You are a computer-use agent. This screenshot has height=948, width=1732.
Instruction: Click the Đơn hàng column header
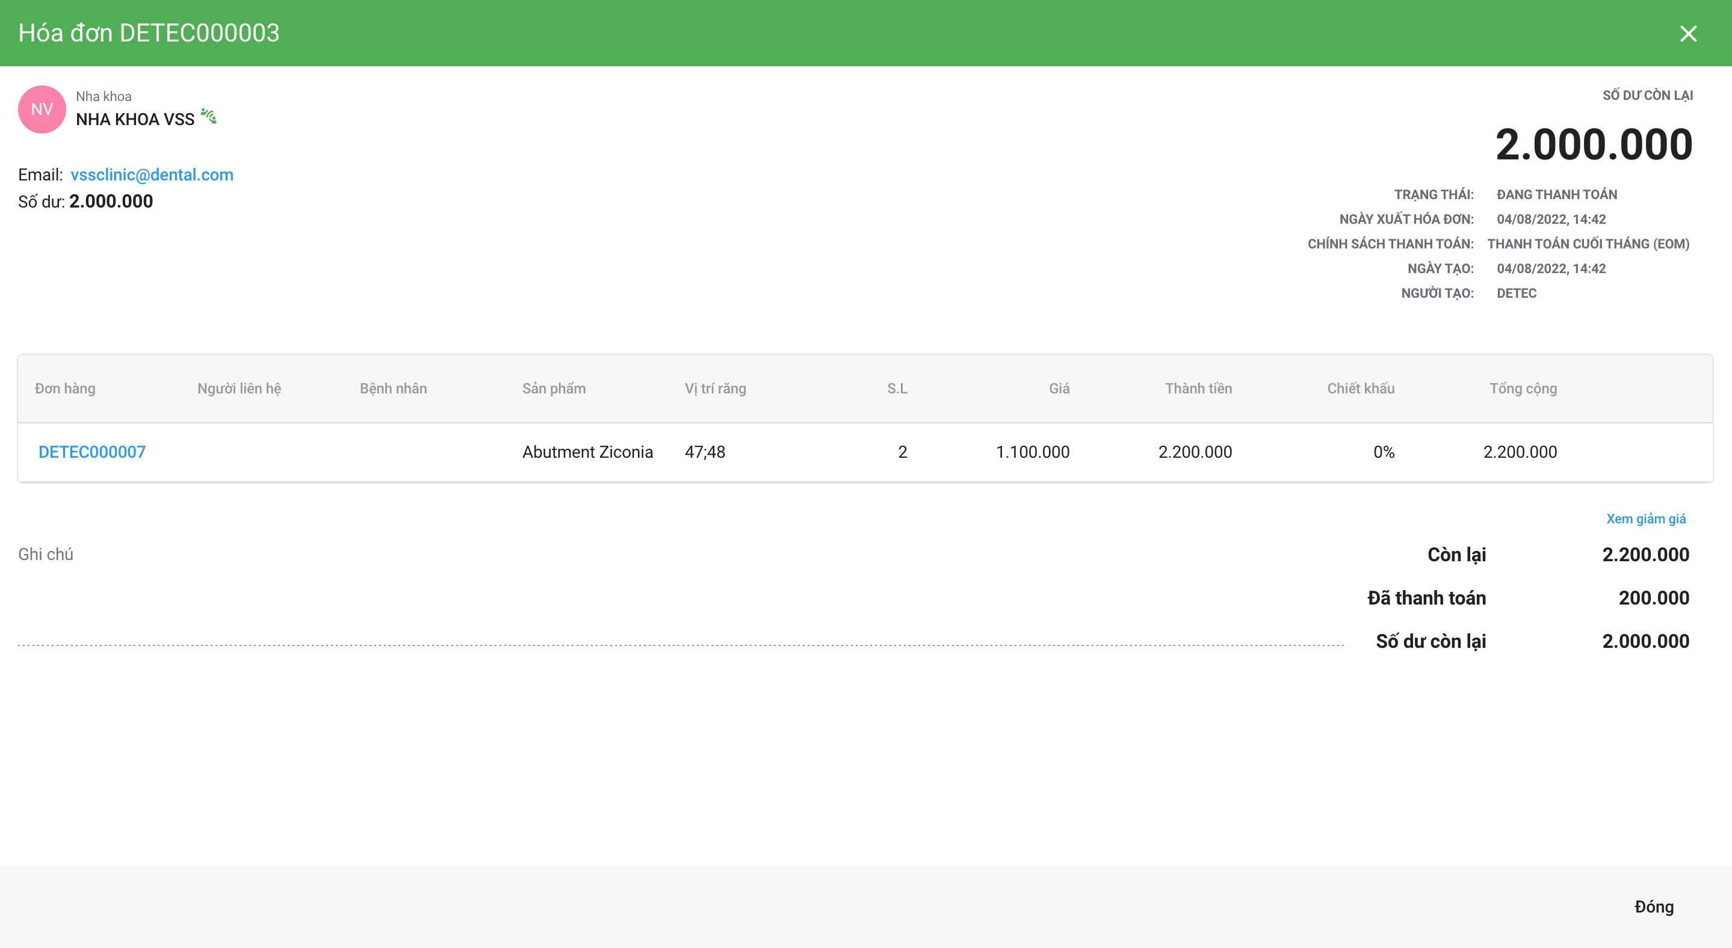65,389
